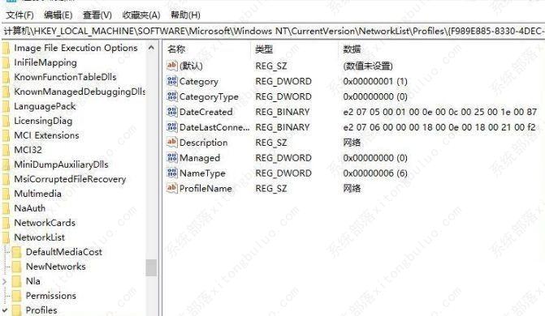Select the DateLastConne... binary value icon

click(x=172, y=127)
